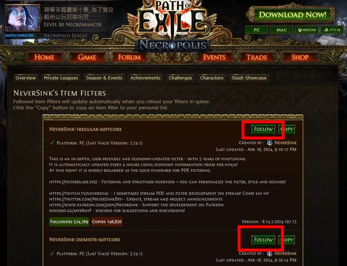Open the Shop menu
This screenshot has width=347, height=266.
(x=300, y=57)
